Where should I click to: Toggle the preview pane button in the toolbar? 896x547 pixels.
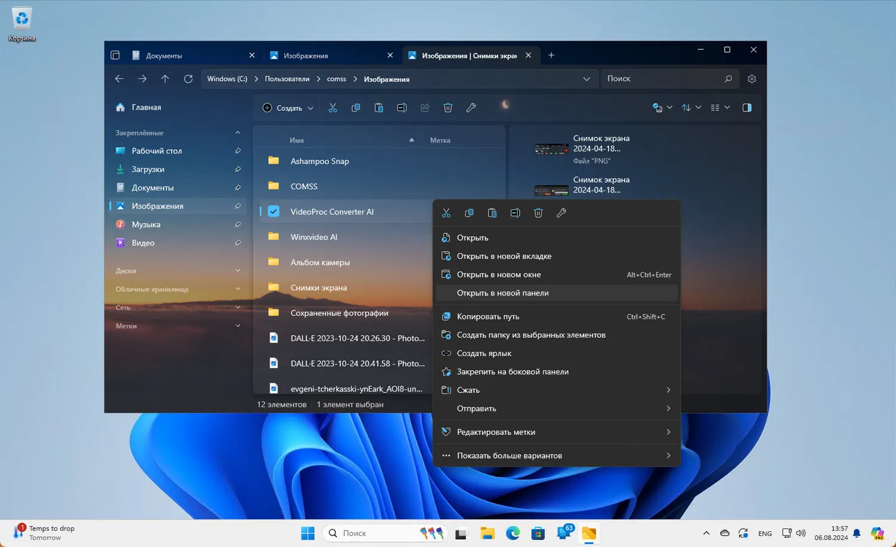point(747,107)
